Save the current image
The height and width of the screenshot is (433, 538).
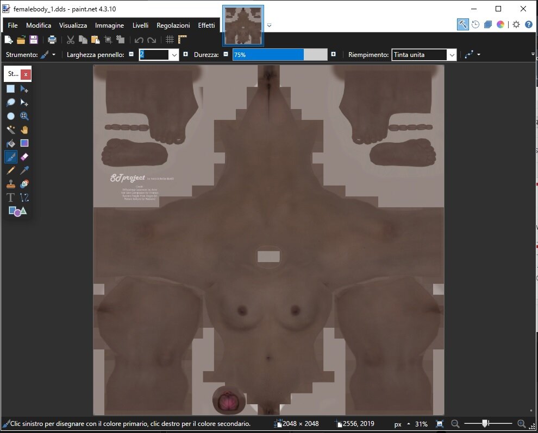pyautogui.click(x=33, y=40)
